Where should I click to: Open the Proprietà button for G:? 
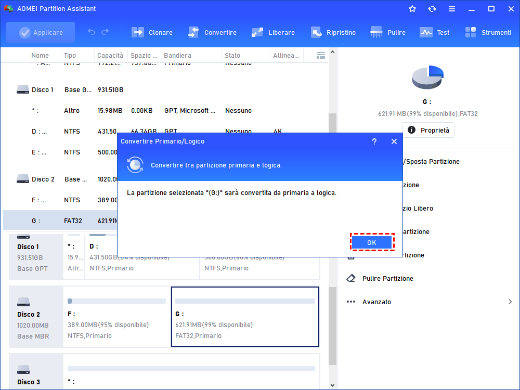[x=428, y=130]
